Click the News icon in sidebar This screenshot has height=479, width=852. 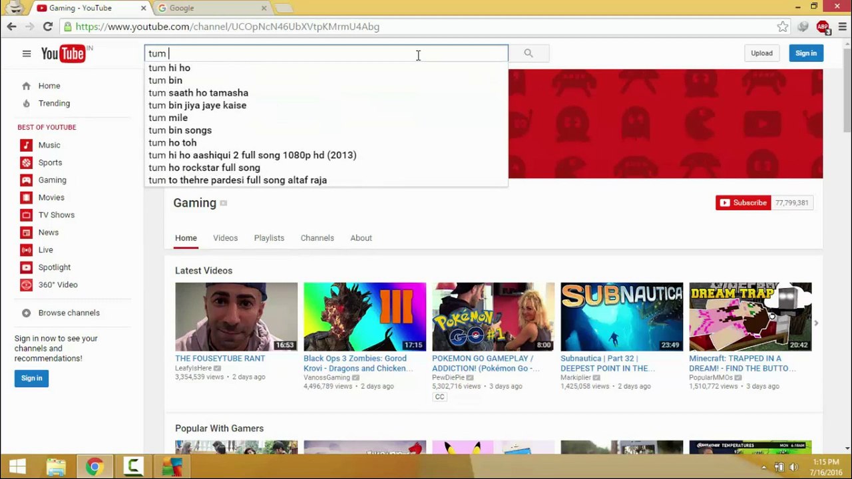tap(26, 232)
